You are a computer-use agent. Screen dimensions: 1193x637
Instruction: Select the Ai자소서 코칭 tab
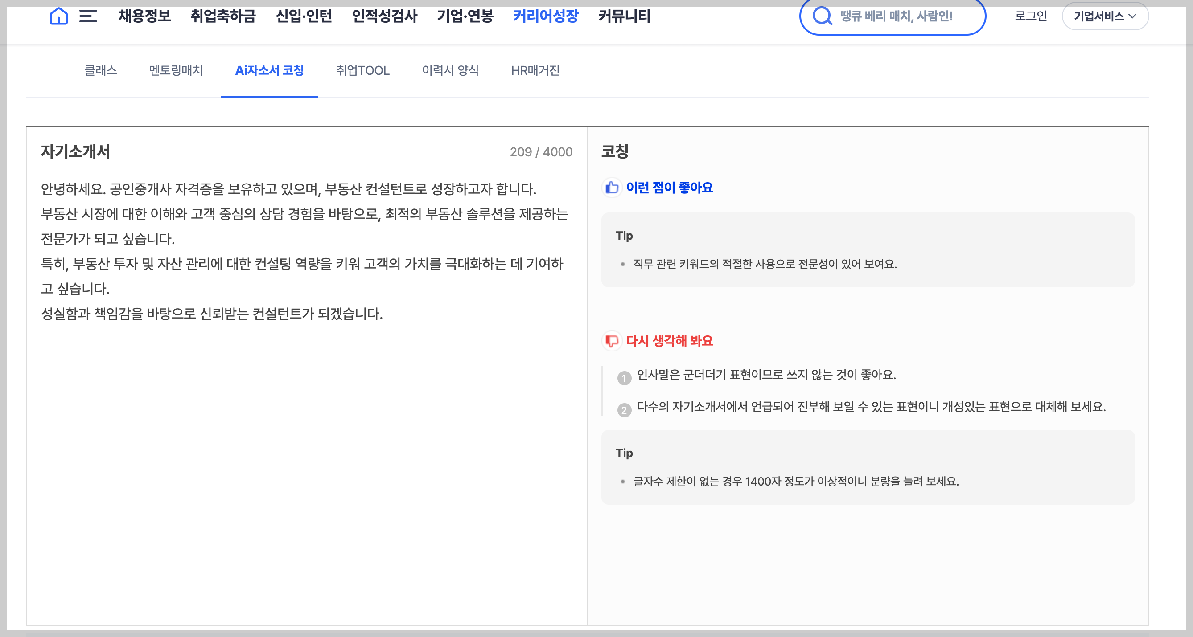click(x=270, y=70)
